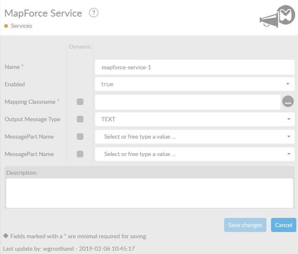Viewport: 298px width, 254px height.
Task: Check Dynamic box for lower MessagePart Name
Action: tap(80, 154)
